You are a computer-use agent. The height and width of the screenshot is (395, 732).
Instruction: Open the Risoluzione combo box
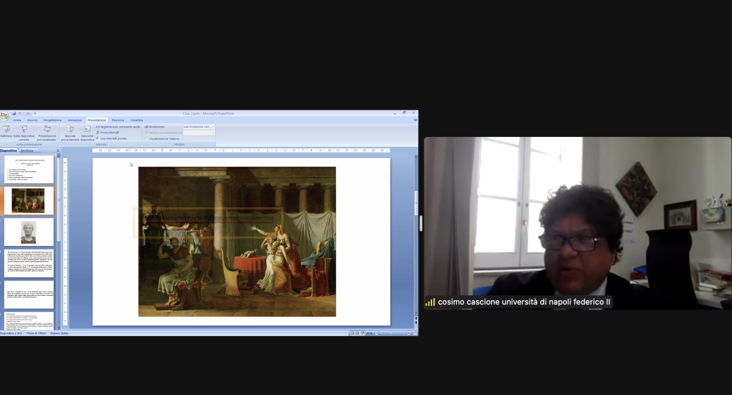tap(199, 126)
